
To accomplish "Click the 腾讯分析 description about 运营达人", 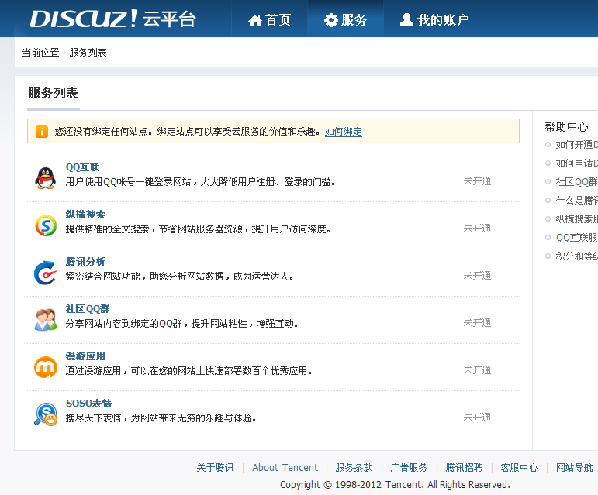I will 179,277.
